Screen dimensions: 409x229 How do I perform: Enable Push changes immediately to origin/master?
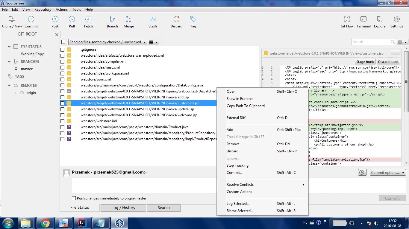(74, 198)
